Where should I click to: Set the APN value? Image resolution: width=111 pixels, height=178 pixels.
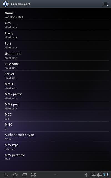[56, 25]
